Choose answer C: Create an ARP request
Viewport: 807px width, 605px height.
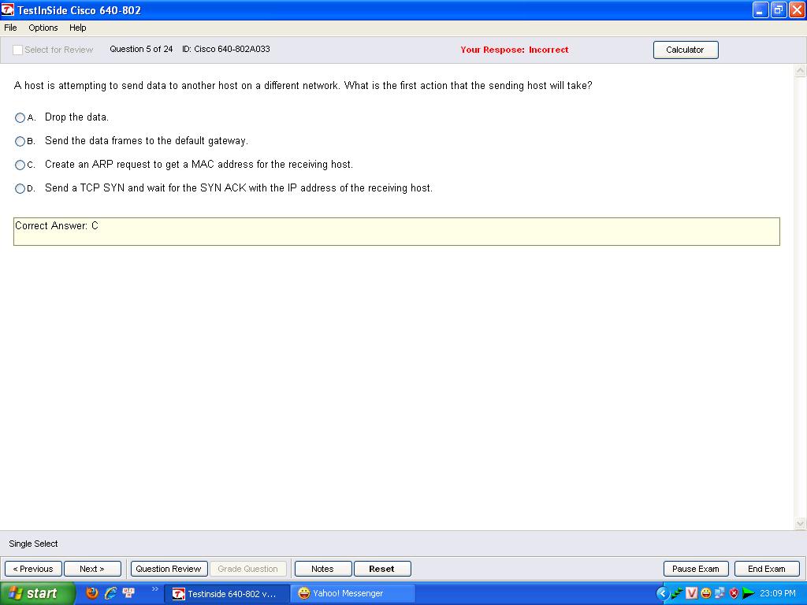coord(20,165)
